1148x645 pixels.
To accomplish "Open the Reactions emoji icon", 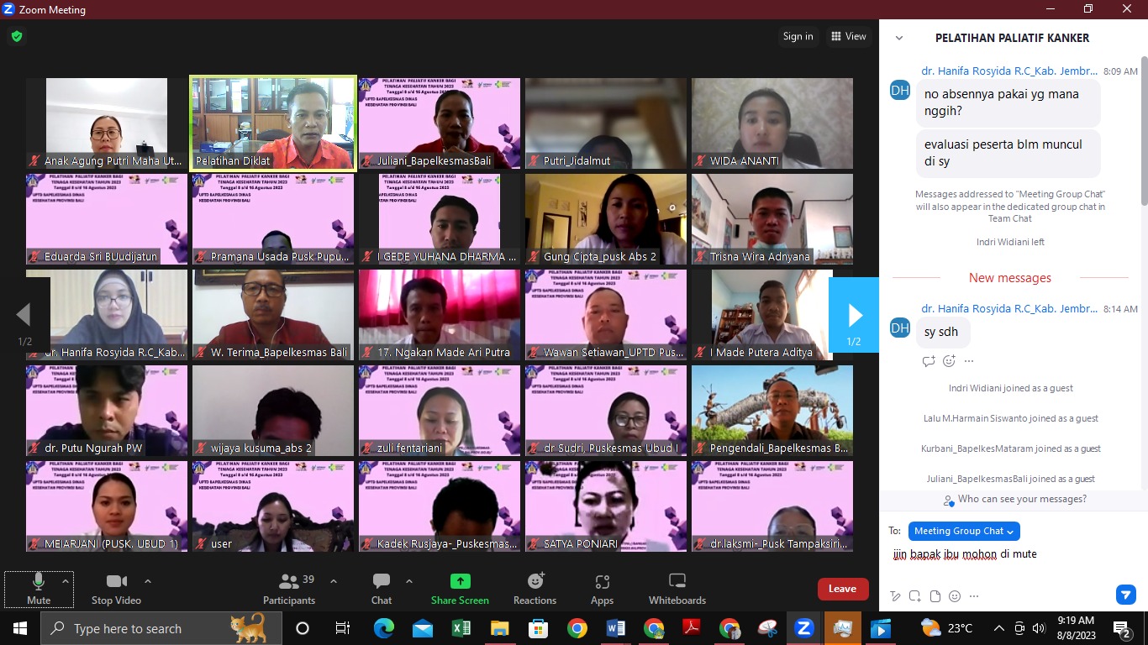I will 535,581.
